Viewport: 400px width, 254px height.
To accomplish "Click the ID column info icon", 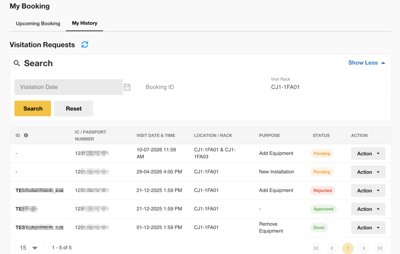I will (26, 135).
